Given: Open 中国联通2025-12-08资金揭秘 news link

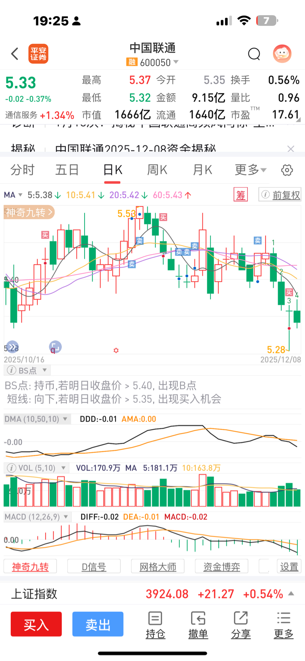Looking at the screenshot, I should click(x=135, y=148).
